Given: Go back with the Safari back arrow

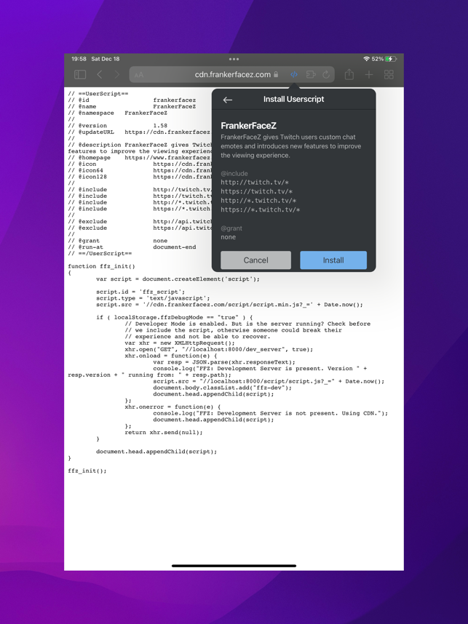Looking at the screenshot, I should coord(100,74).
